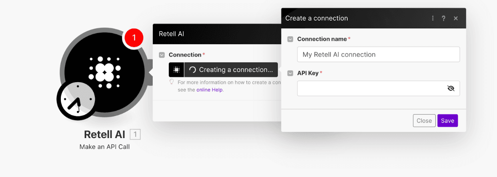Collapse the API Key field toggle
The width and height of the screenshot is (497, 177).
pos(291,73)
